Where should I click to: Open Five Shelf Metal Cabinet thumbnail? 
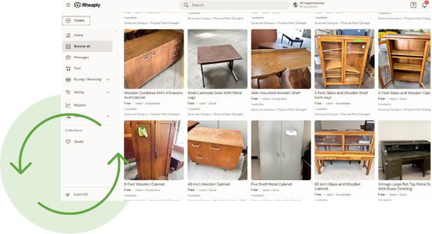click(x=281, y=150)
